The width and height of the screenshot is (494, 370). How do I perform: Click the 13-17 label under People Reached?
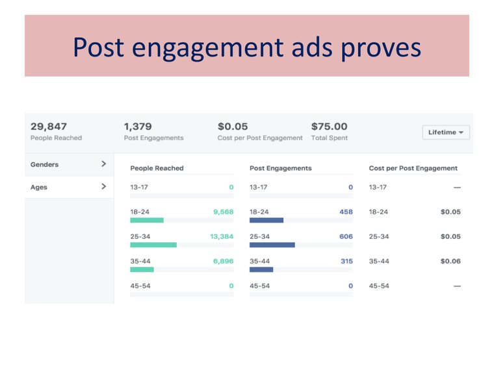(139, 187)
